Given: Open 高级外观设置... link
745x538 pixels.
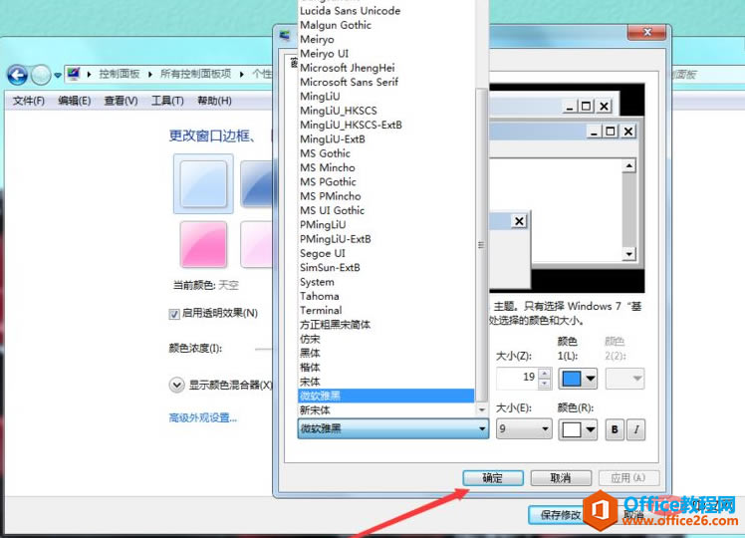Looking at the screenshot, I should point(203,417).
